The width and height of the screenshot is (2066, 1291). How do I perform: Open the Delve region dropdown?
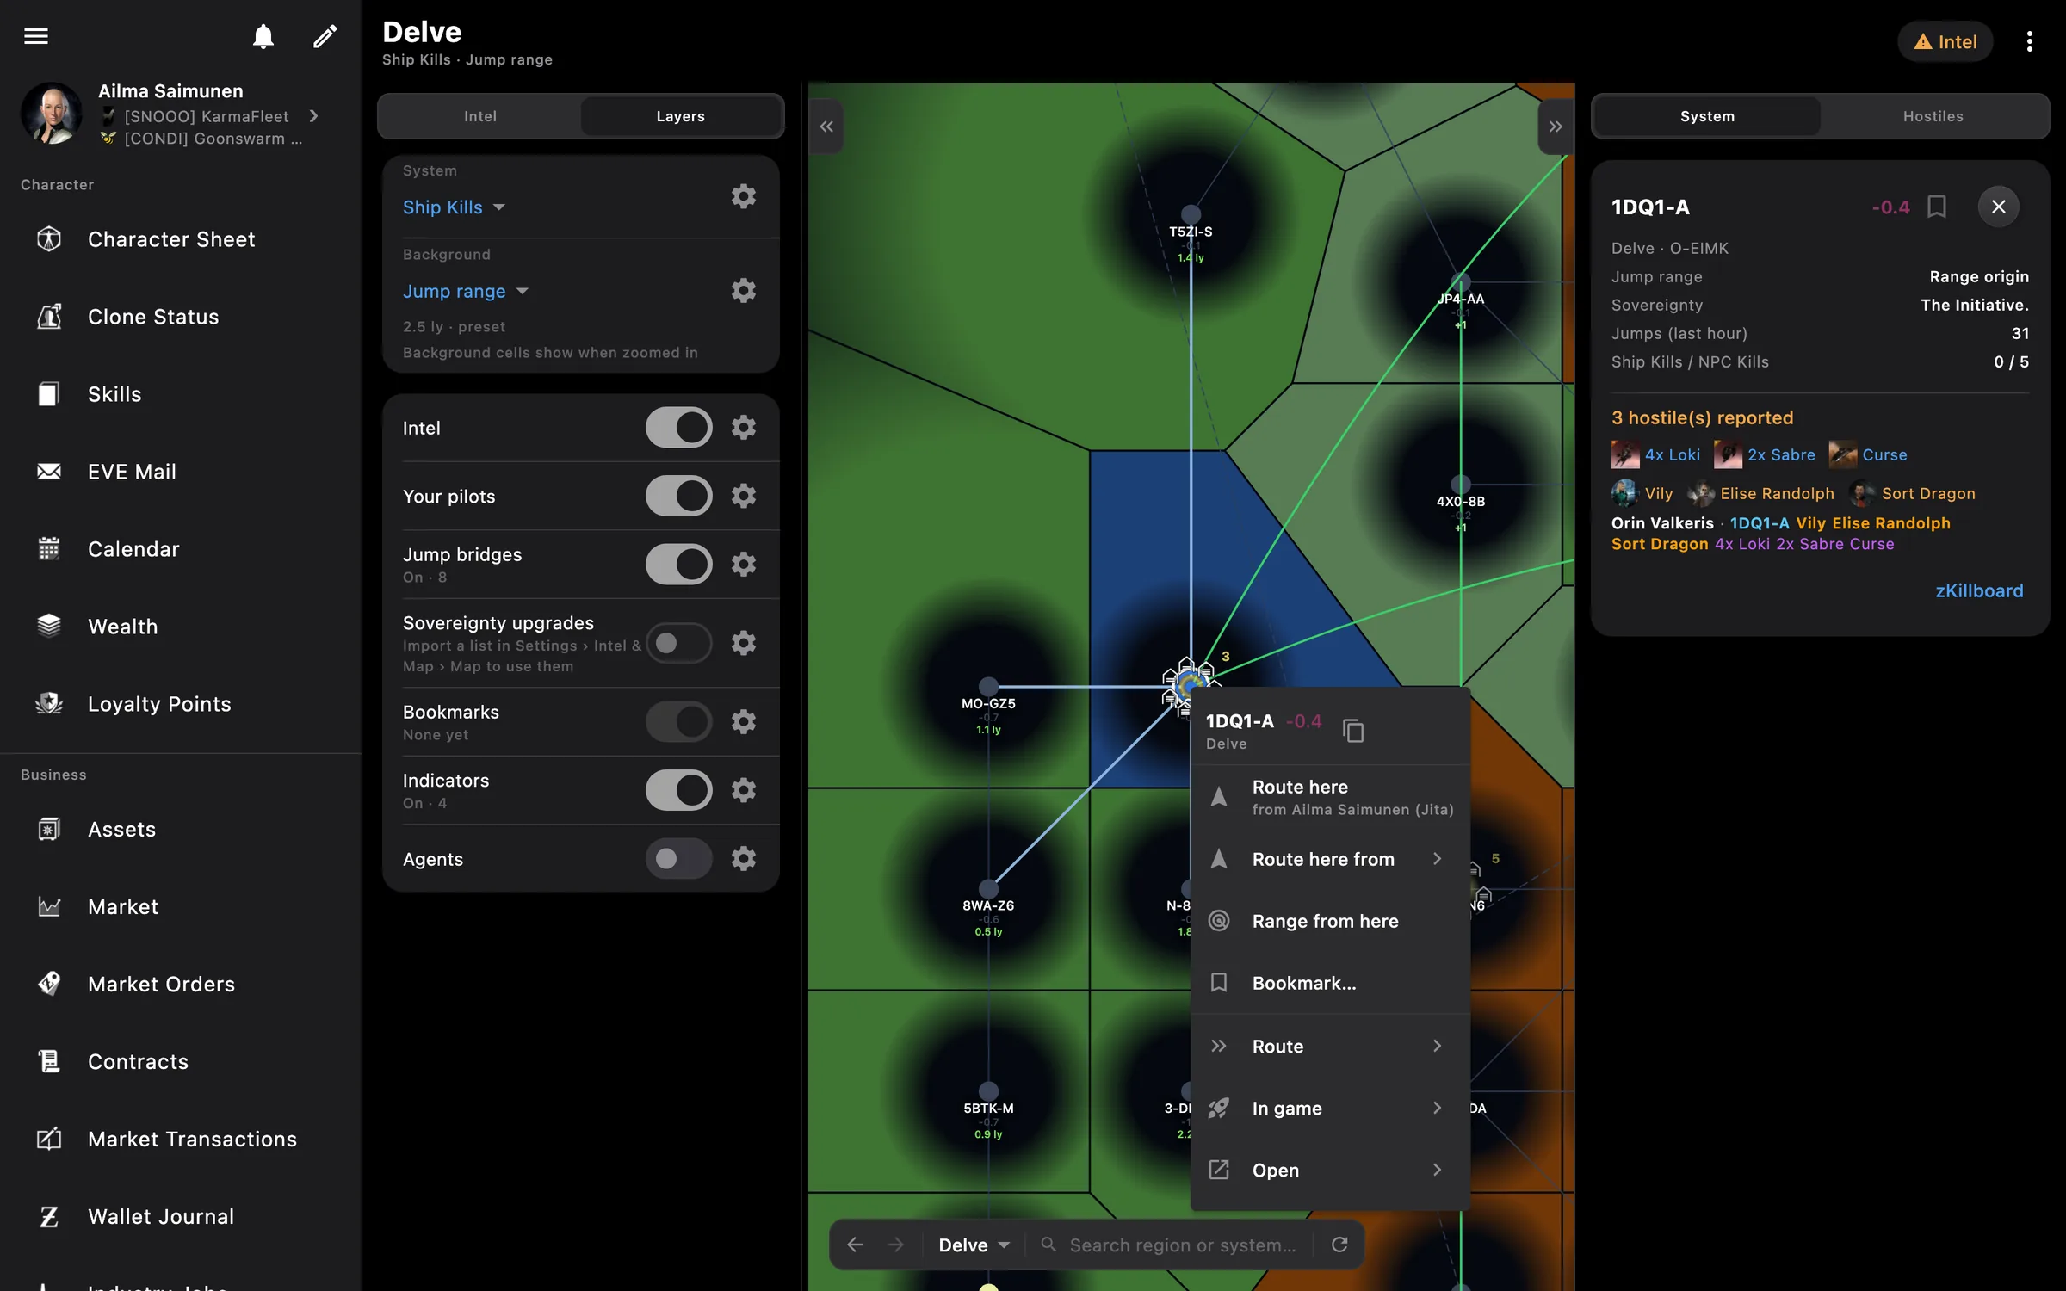(x=974, y=1245)
